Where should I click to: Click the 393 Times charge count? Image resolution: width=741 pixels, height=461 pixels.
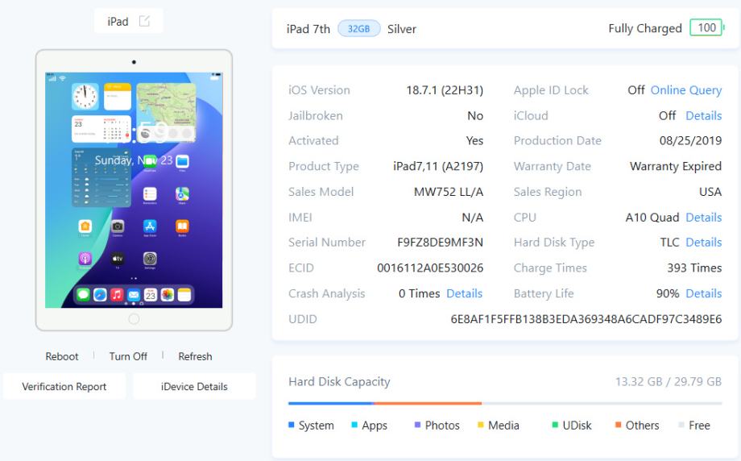[x=694, y=268]
